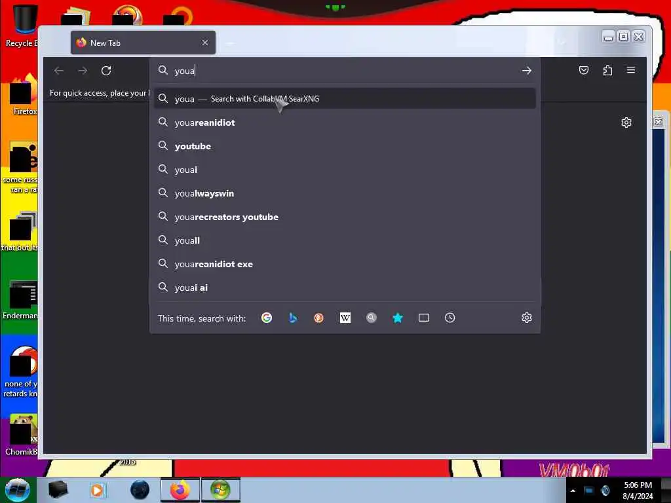Select the Enderman desktop icon

click(x=22, y=300)
